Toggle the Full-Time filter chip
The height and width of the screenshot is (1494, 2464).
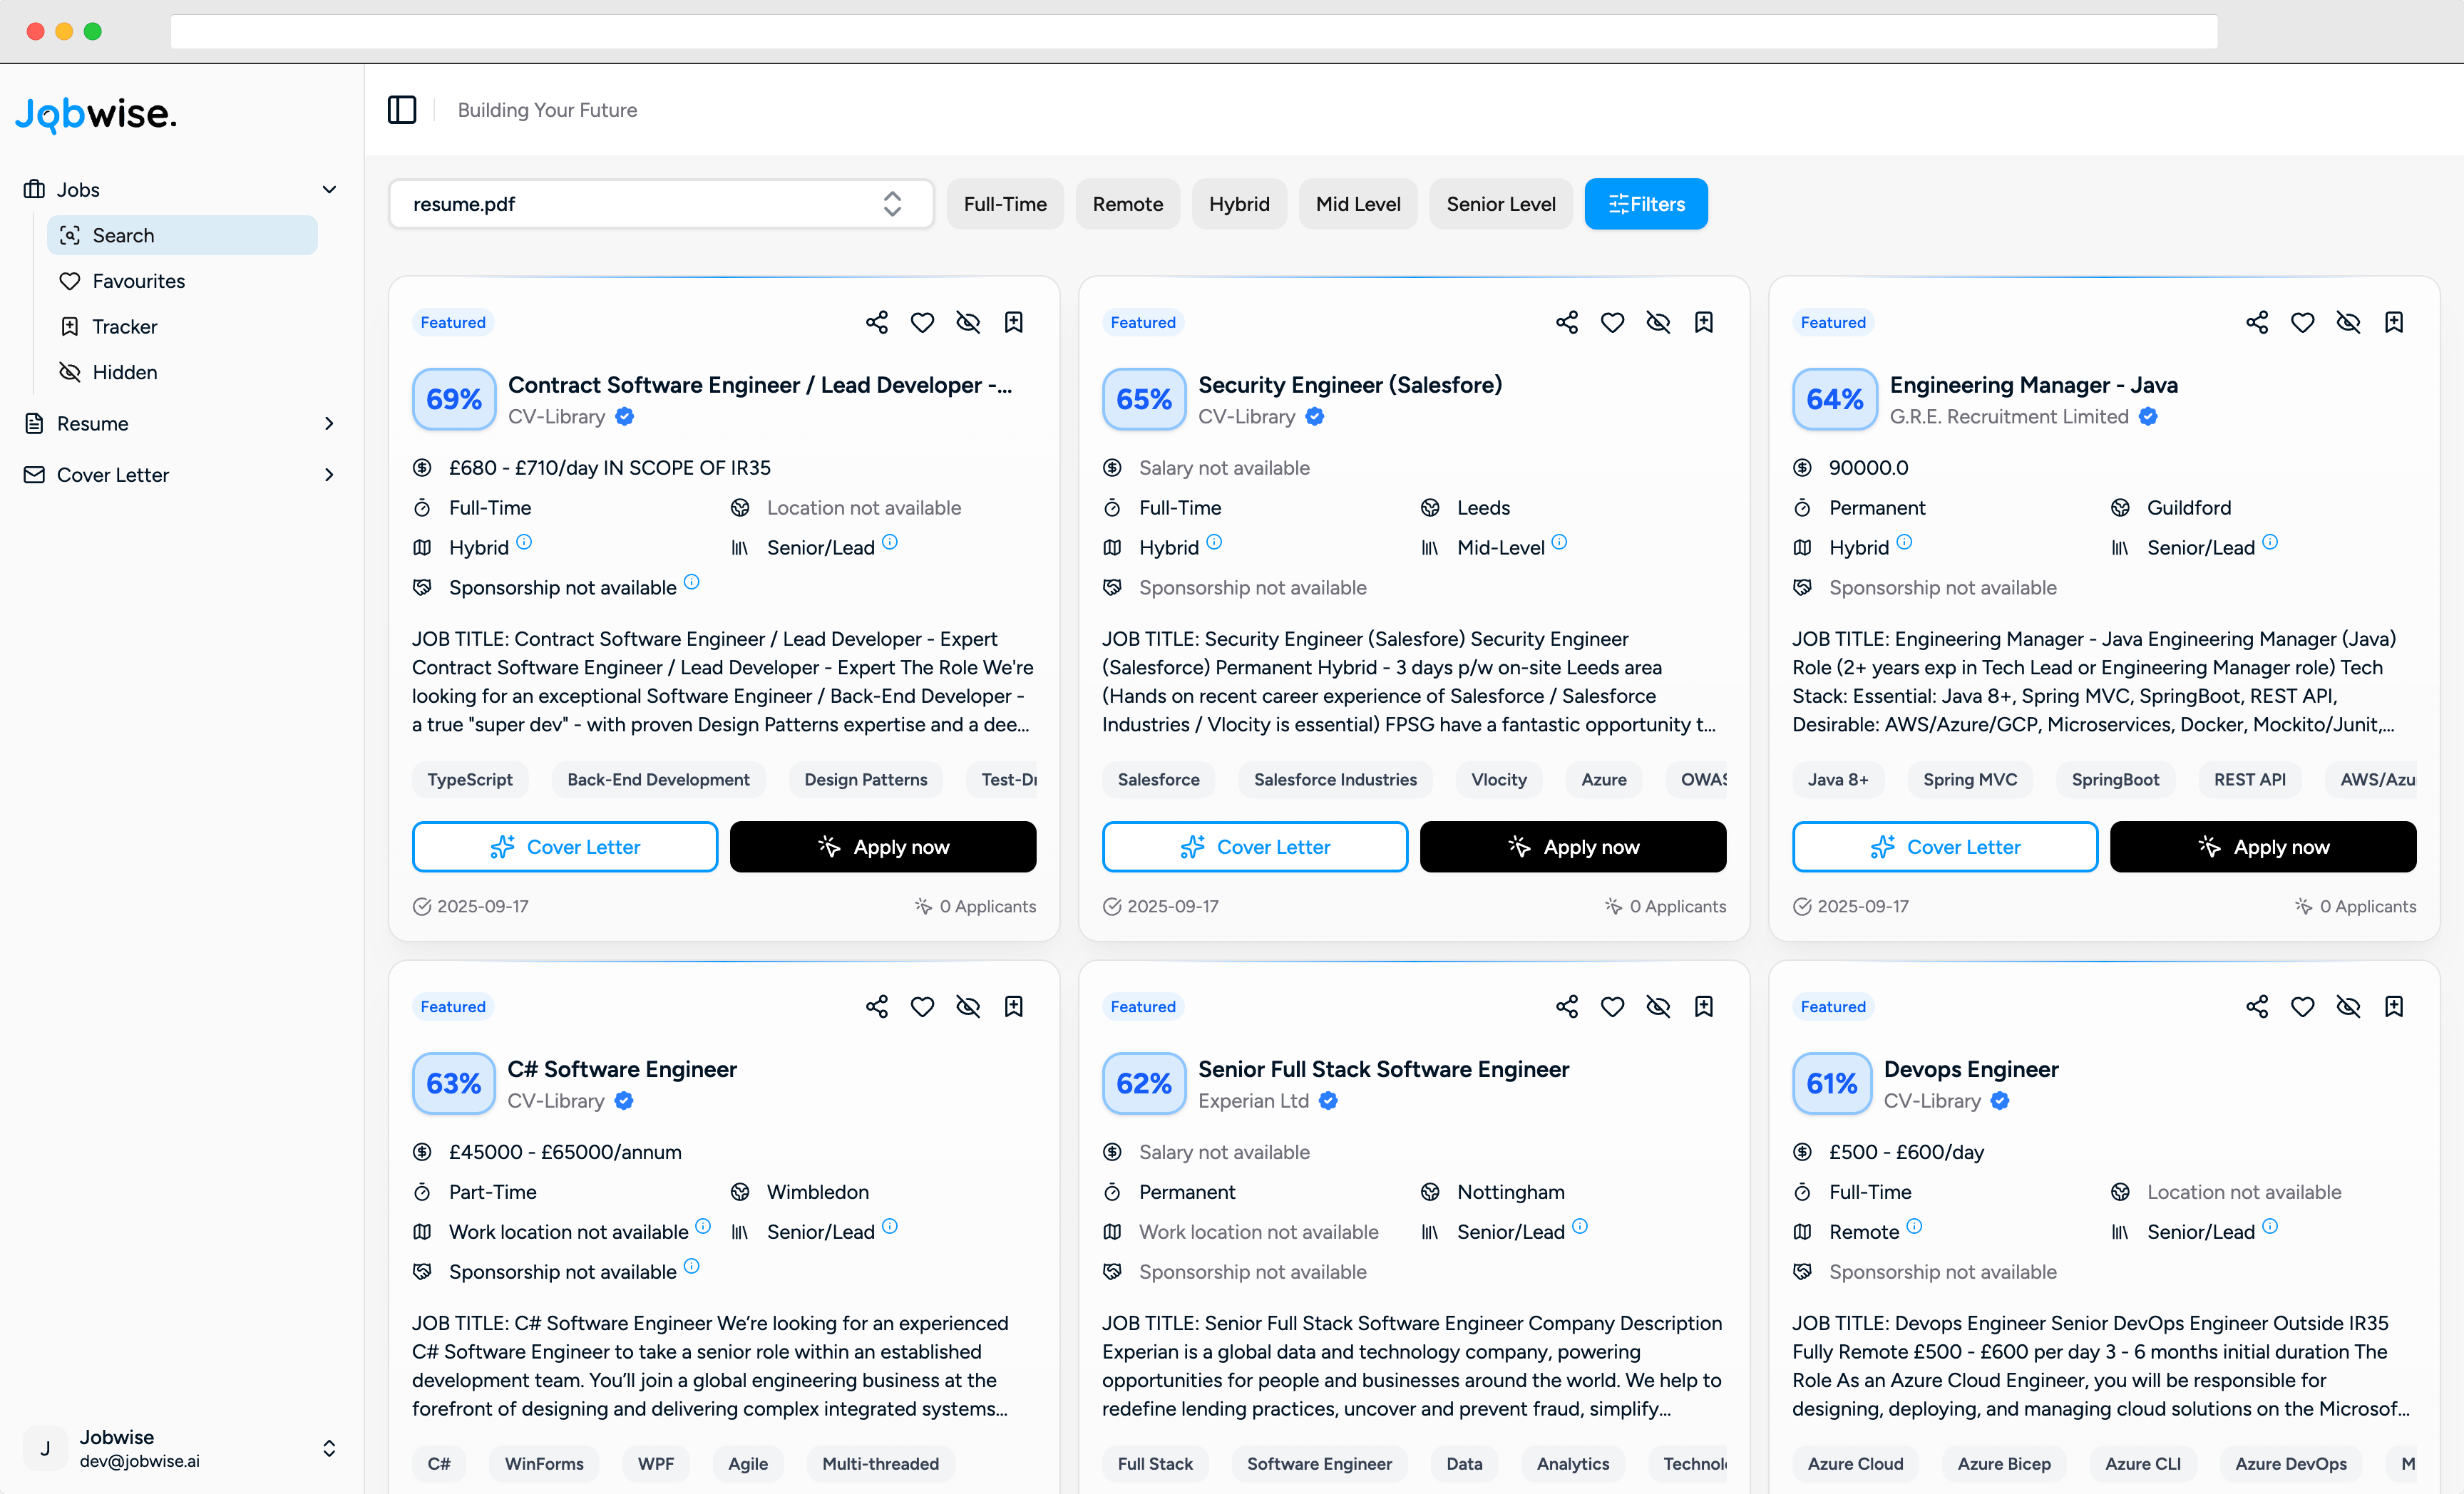click(x=1005, y=204)
